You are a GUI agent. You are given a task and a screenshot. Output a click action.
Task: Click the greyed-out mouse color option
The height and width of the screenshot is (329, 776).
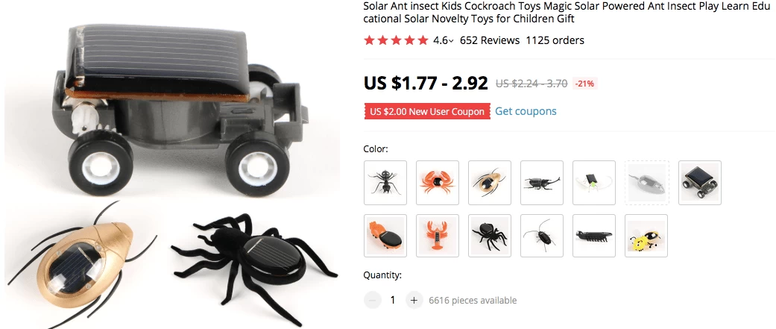coord(647,182)
